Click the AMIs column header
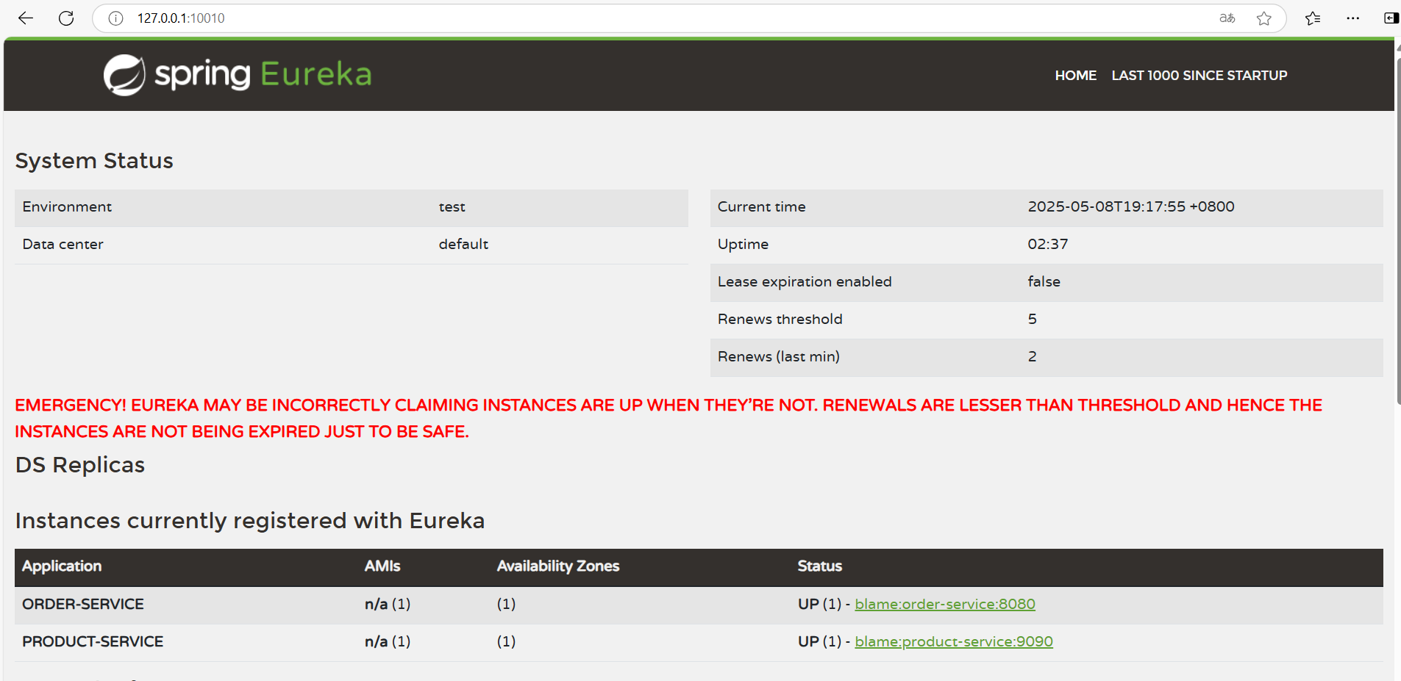The height and width of the screenshot is (681, 1401). 382,566
